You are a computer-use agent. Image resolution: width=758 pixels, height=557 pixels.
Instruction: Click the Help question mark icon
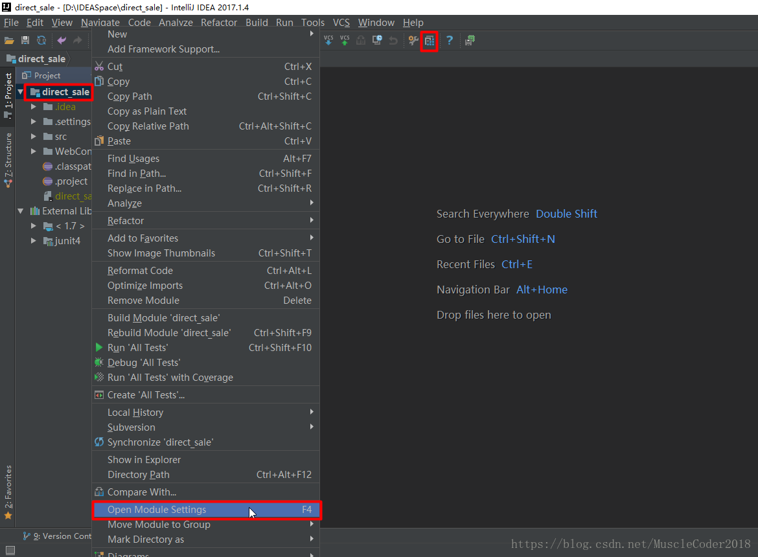(450, 41)
